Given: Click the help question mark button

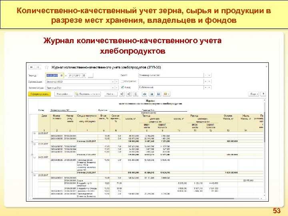Looking at the screenshot, I should click(263, 94).
